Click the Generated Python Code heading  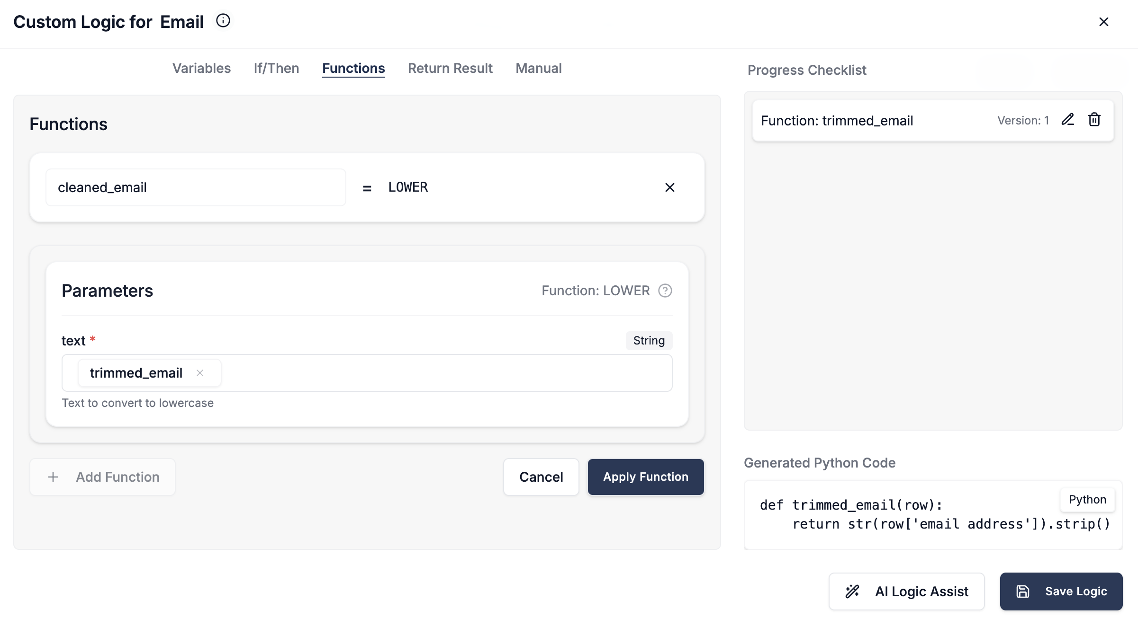coord(820,463)
